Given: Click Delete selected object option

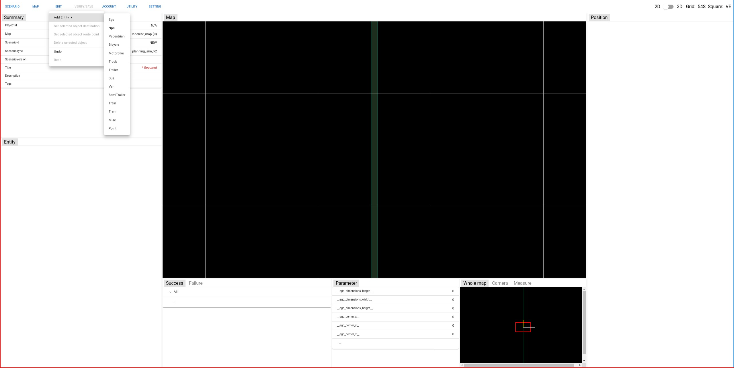Looking at the screenshot, I should pos(70,43).
